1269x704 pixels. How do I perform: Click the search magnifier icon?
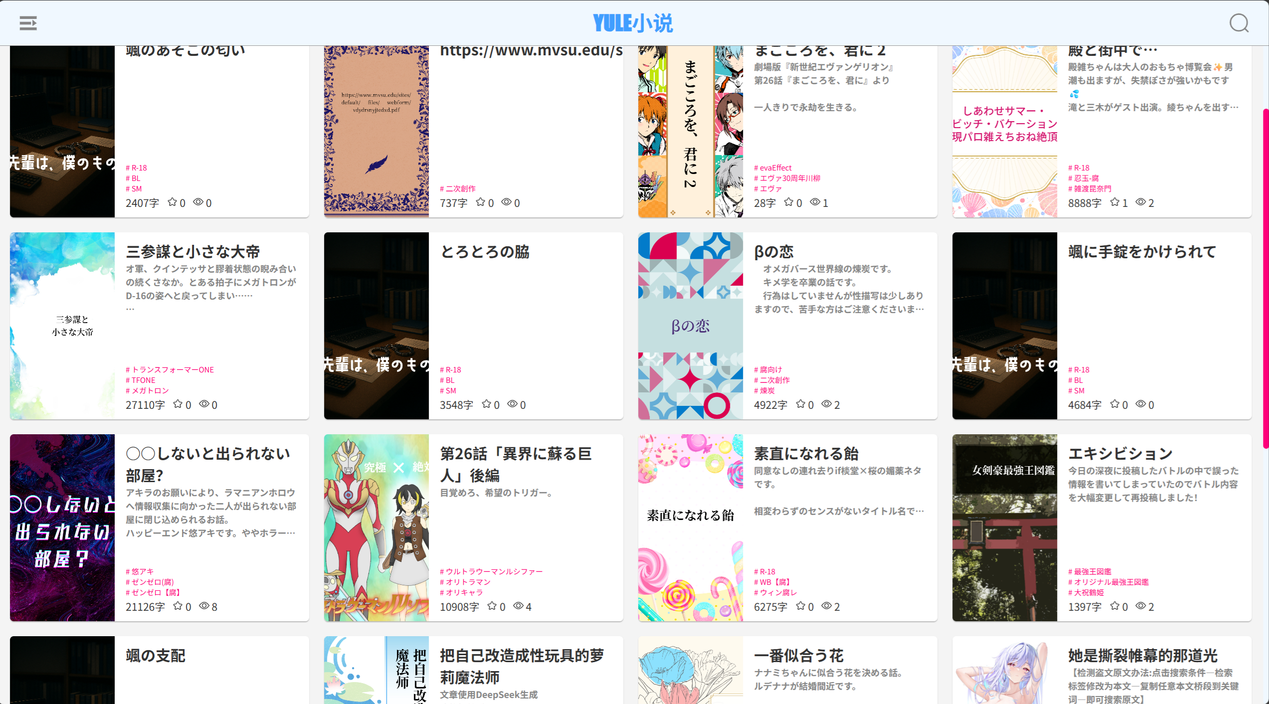click(x=1239, y=23)
